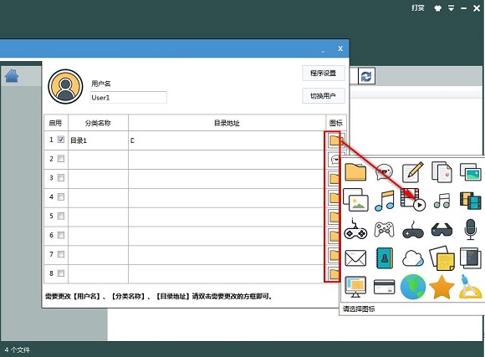The width and height of the screenshot is (485, 357).
Task: Click the row 8 folder icon button
Action: click(x=334, y=274)
